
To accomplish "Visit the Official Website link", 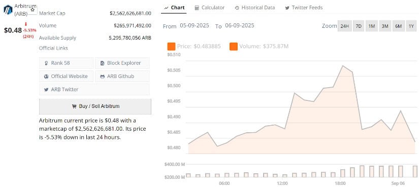I will coord(66,76).
